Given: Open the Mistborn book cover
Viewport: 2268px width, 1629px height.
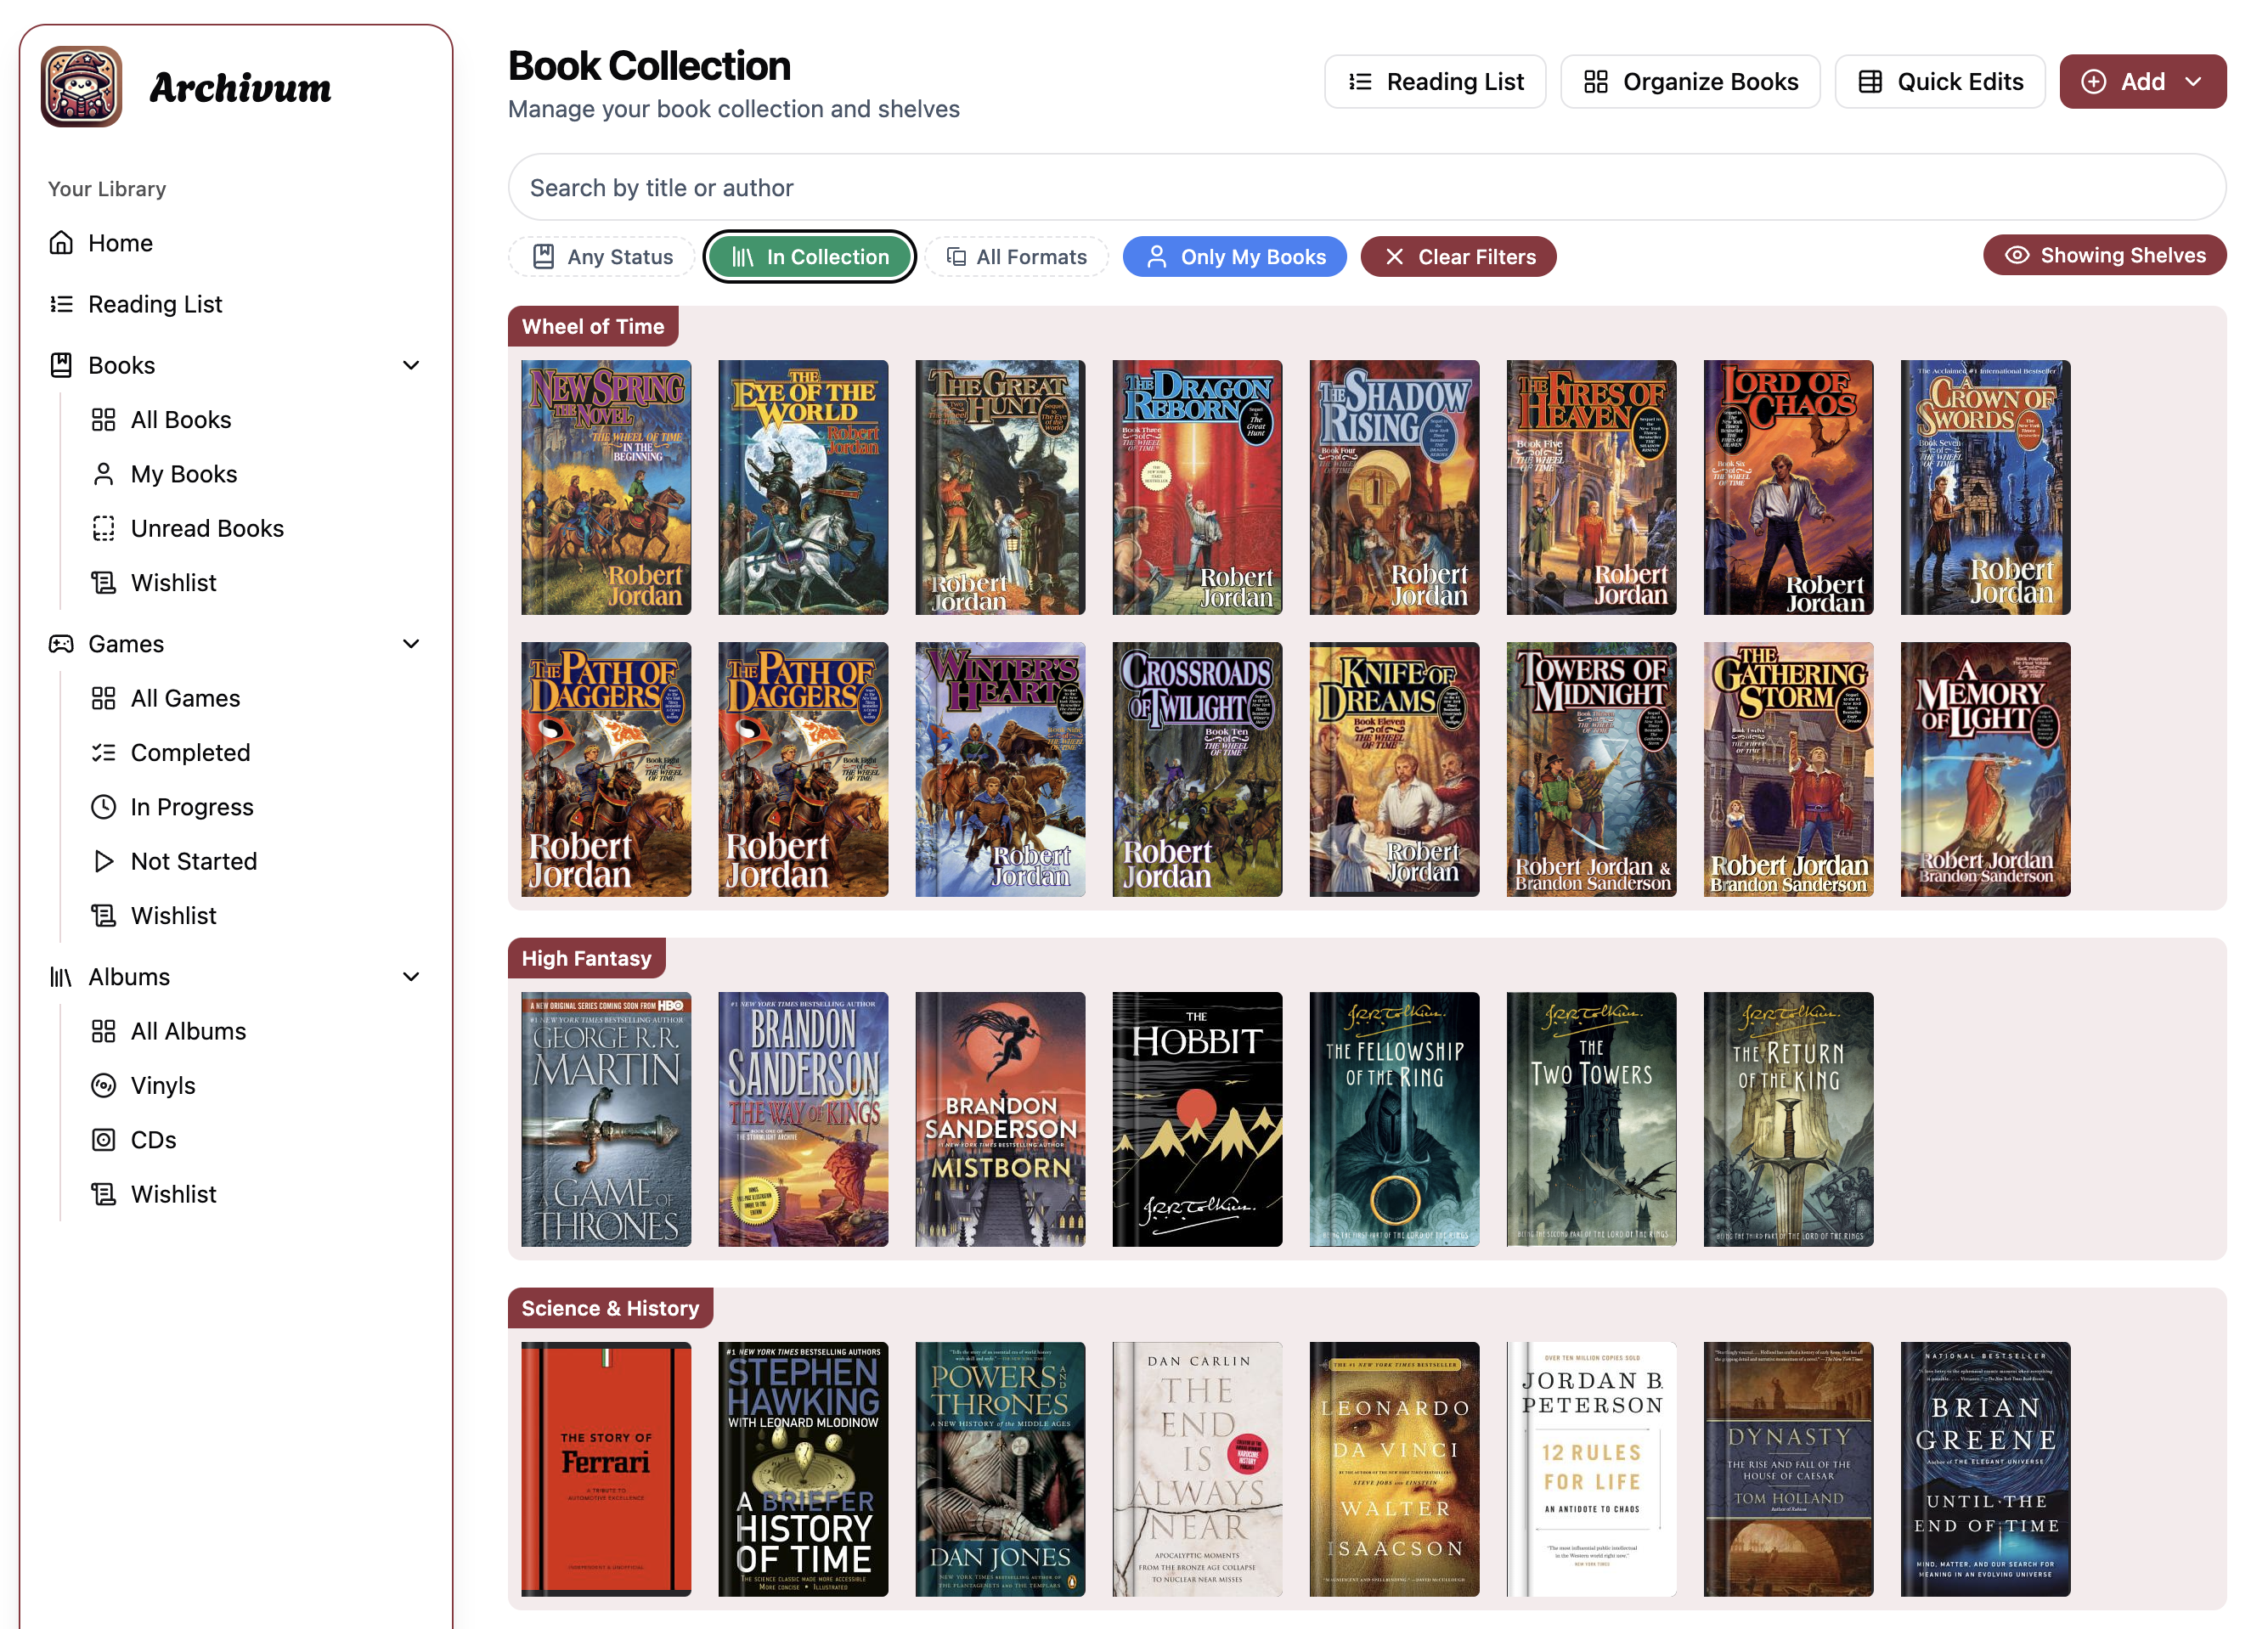Looking at the screenshot, I should (1000, 1120).
